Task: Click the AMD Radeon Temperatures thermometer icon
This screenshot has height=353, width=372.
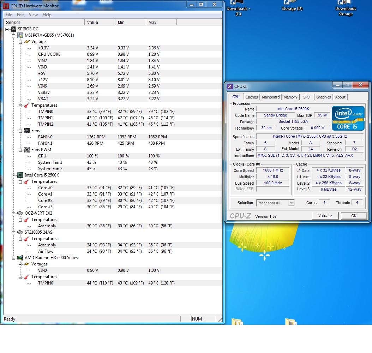Action: coord(27,277)
